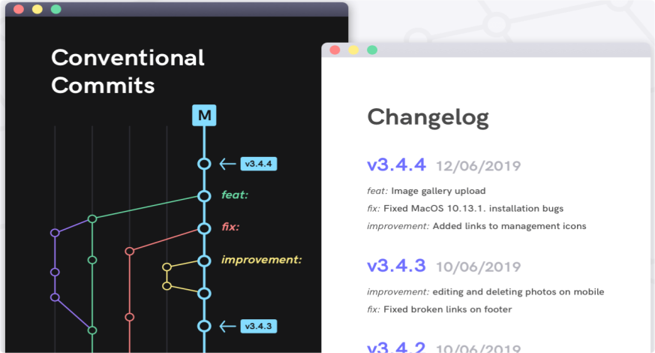This screenshot has width=655, height=353.
Task: Click the red fix: label in commit graph
Action: click(230, 227)
